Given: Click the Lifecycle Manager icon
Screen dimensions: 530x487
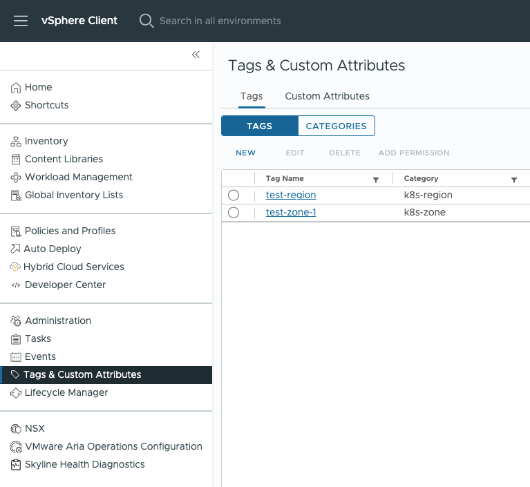Looking at the screenshot, I should pyautogui.click(x=16, y=393).
